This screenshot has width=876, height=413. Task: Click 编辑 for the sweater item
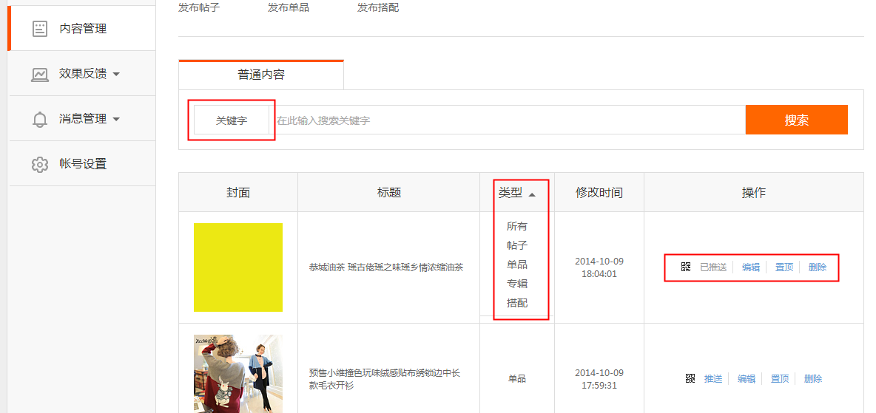(x=747, y=379)
